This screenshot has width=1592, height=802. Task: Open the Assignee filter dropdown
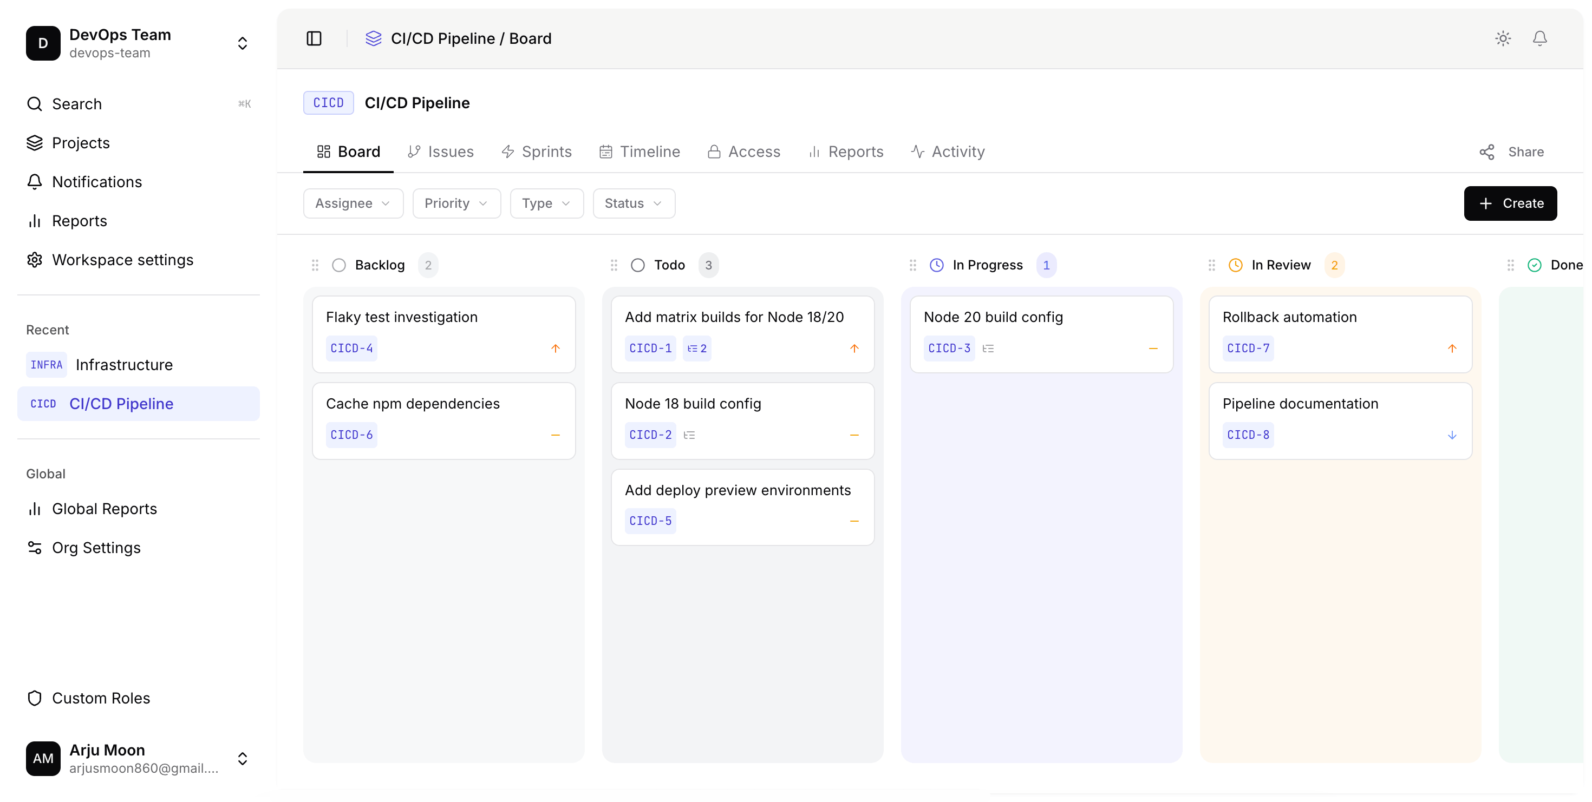pyautogui.click(x=353, y=203)
